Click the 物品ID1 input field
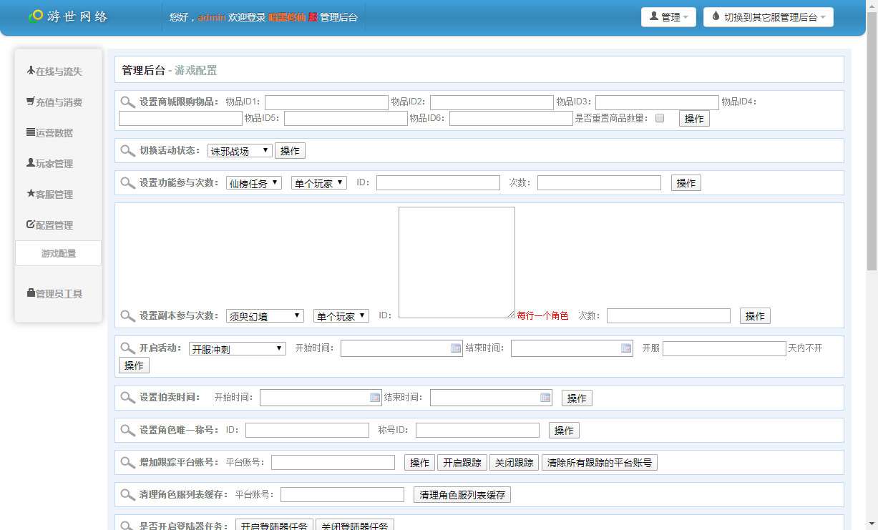This screenshot has height=530, width=878. click(x=326, y=102)
